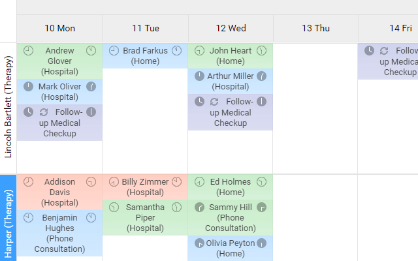The width and height of the screenshot is (418, 261).
Task: Click start clock icon on Andrew Glover appointment
Action: [28, 50]
